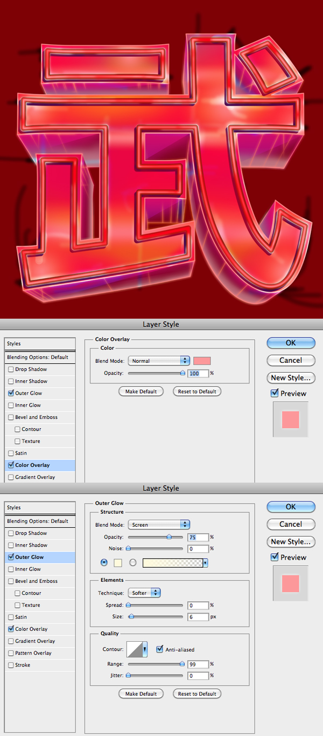Enable Pattern Overlay checkbox
This screenshot has height=736, width=323.
click(11, 653)
